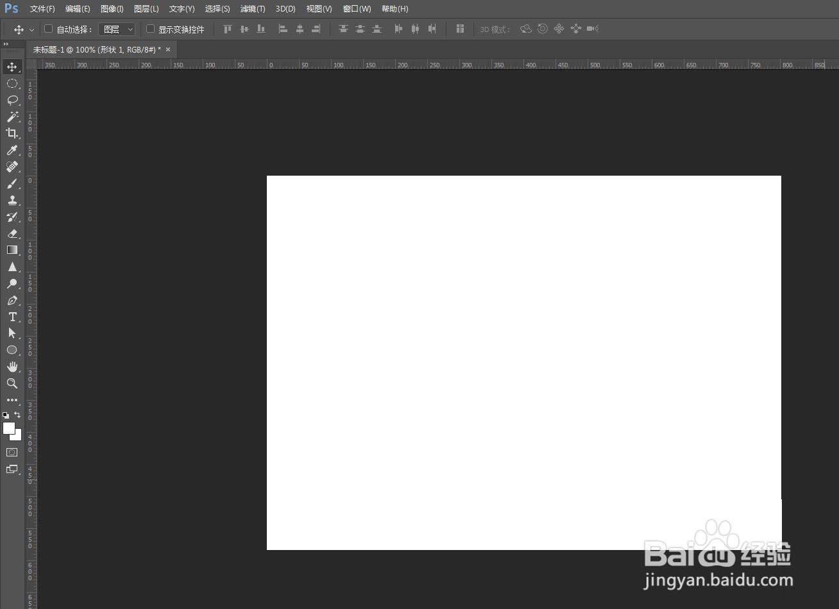Distribute top edges of layers
Viewport: 839px width, 609px height.
pos(344,29)
